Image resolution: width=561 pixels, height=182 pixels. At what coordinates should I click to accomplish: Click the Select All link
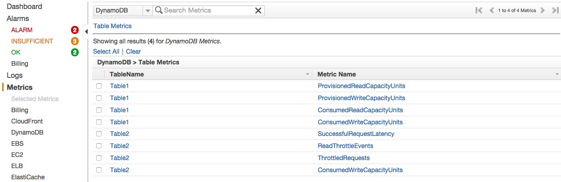pos(106,51)
